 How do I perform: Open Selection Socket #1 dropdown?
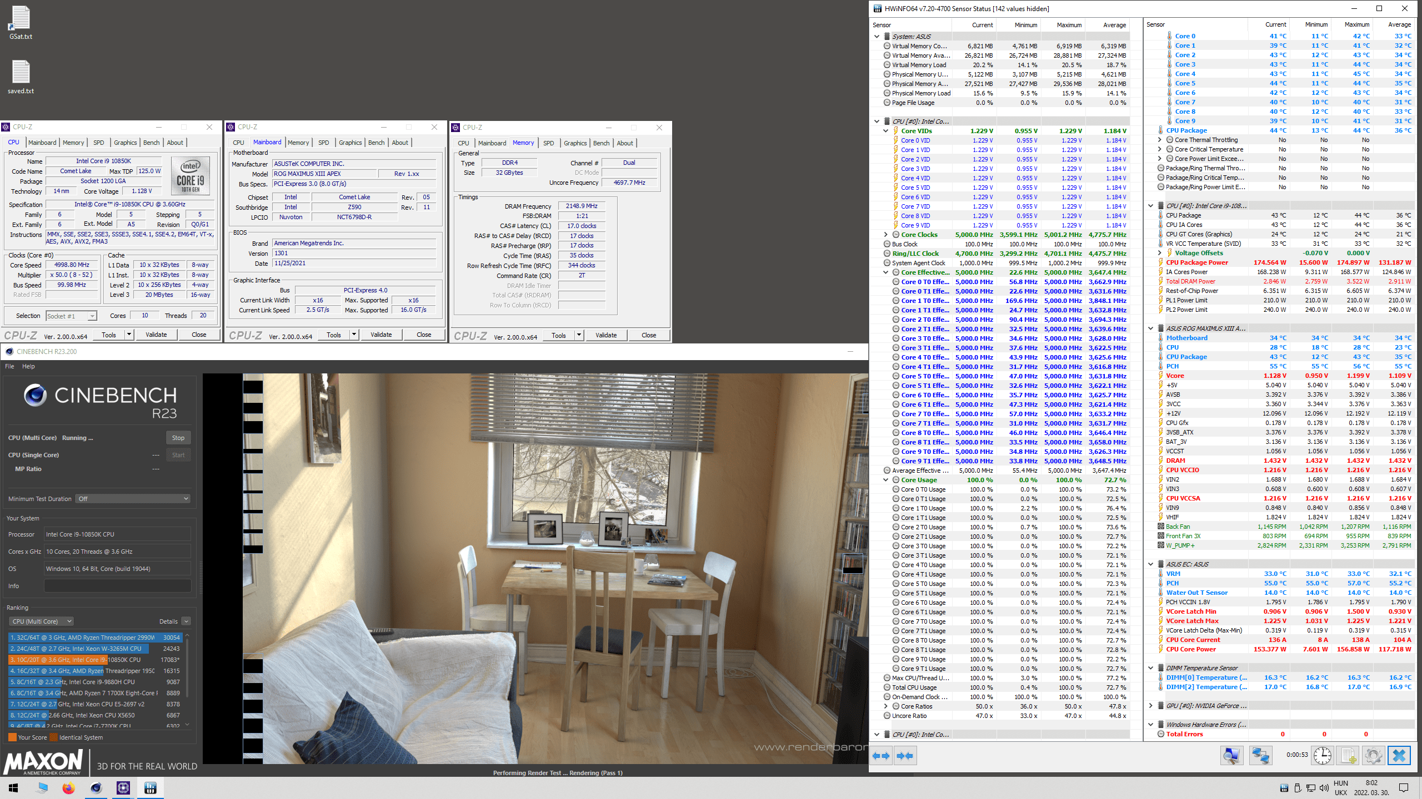(x=71, y=316)
